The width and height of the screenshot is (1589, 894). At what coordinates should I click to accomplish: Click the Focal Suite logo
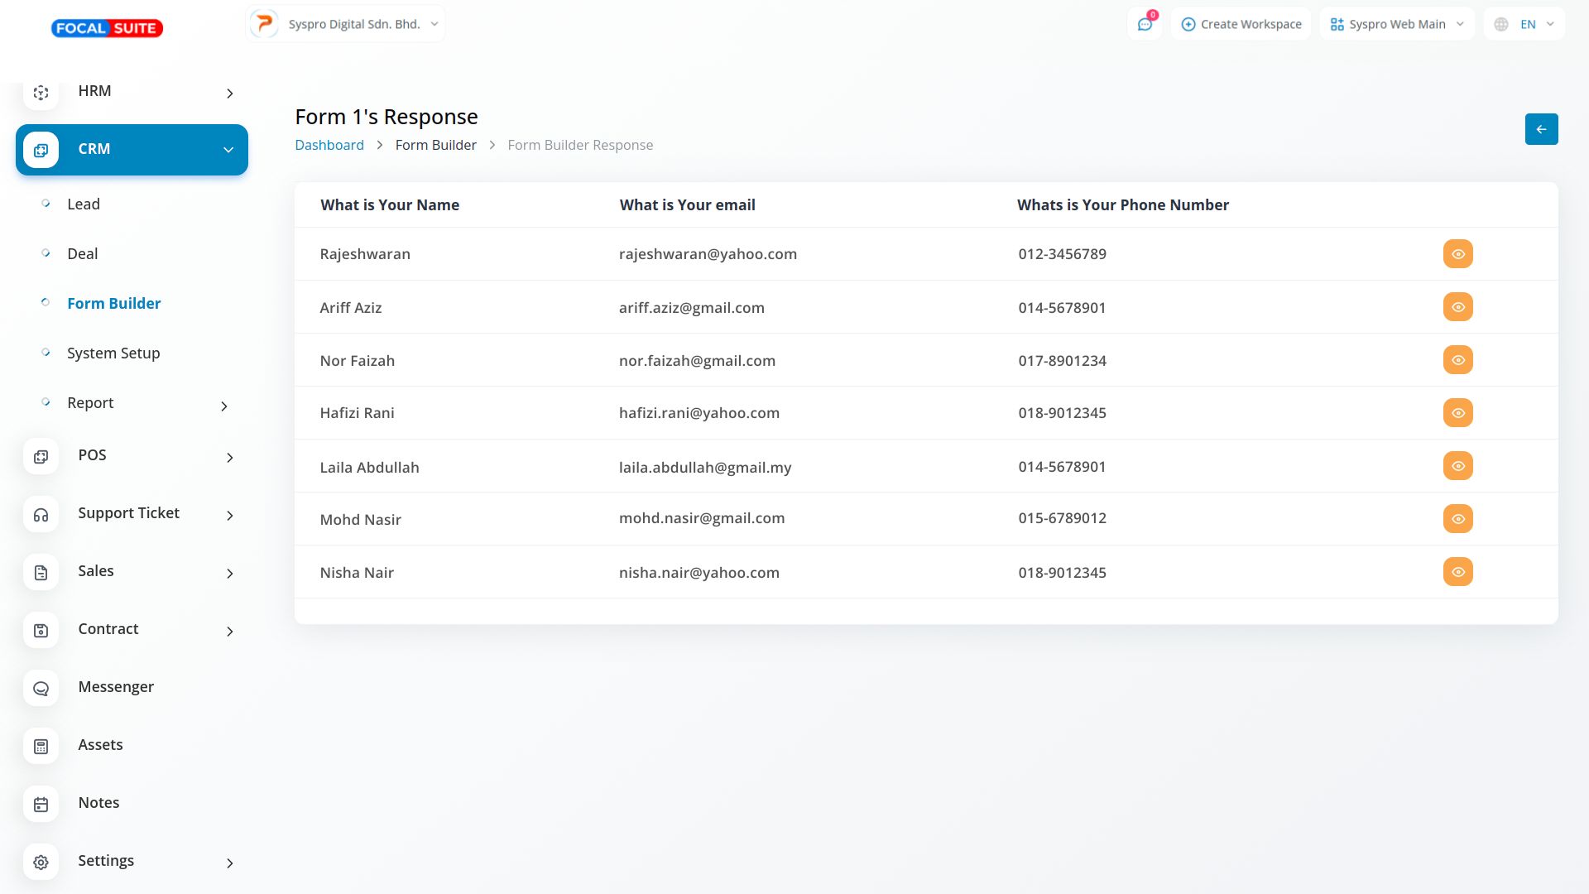pyautogui.click(x=107, y=28)
